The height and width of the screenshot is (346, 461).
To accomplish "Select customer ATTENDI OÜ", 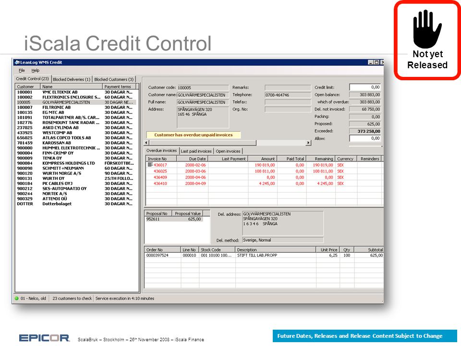I will (76, 198).
